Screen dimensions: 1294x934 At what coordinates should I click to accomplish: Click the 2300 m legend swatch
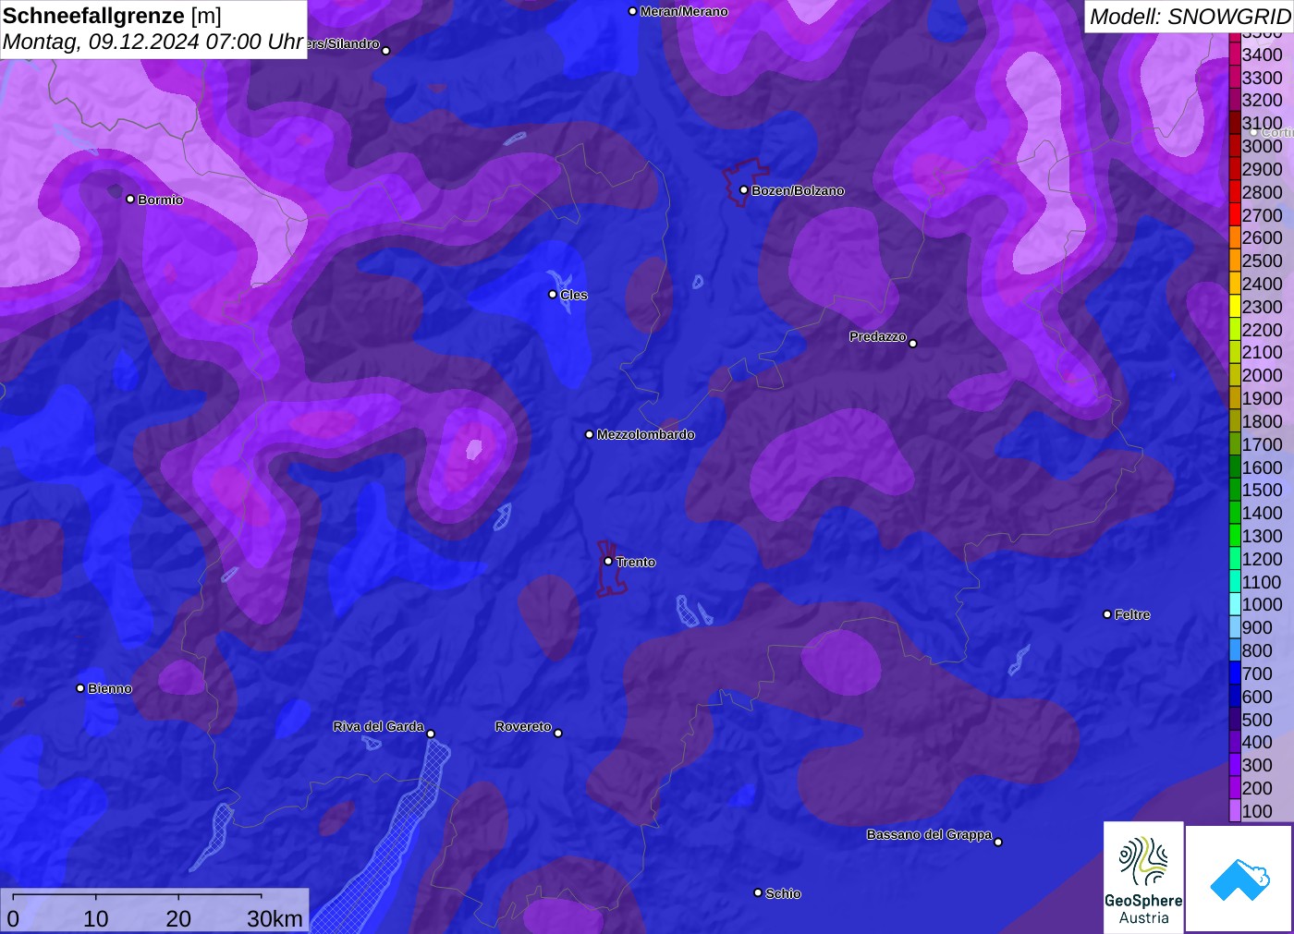1235,307
